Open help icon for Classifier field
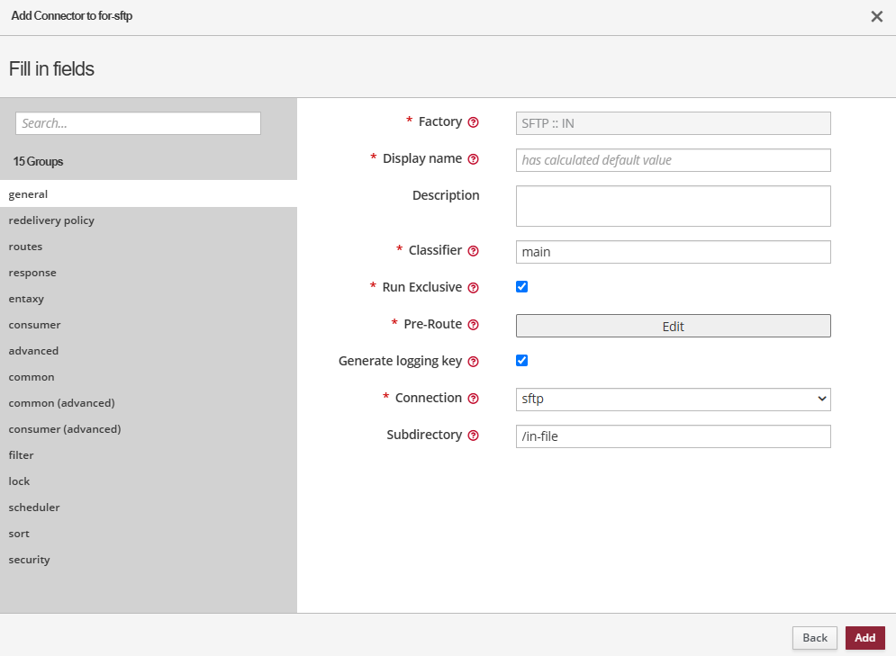The image size is (896, 656). (x=474, y=252)
